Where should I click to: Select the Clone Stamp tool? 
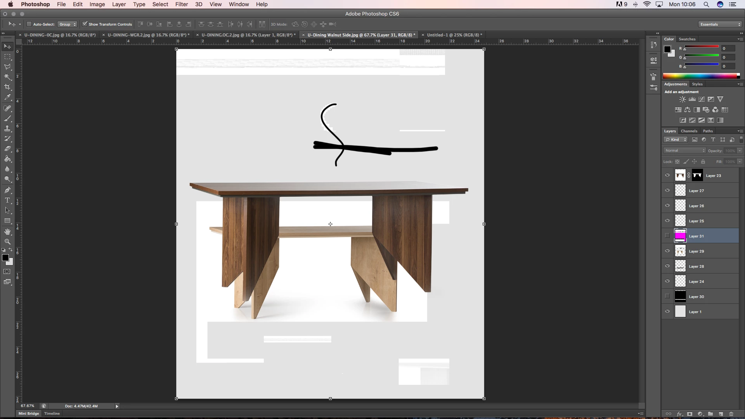pyautogui.click(x=7, y=128)
